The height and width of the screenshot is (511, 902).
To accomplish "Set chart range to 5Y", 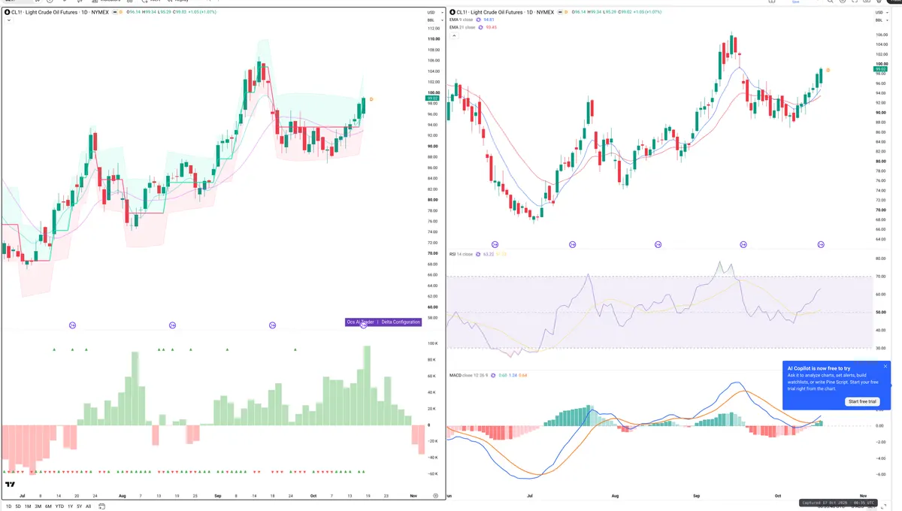I will point(79,506).
